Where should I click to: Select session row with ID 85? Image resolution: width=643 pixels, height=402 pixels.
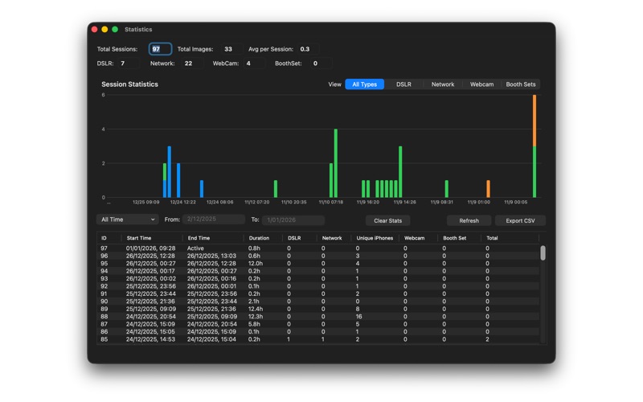tap(318, 339)
